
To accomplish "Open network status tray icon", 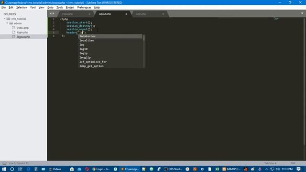I will click(272, 169).
